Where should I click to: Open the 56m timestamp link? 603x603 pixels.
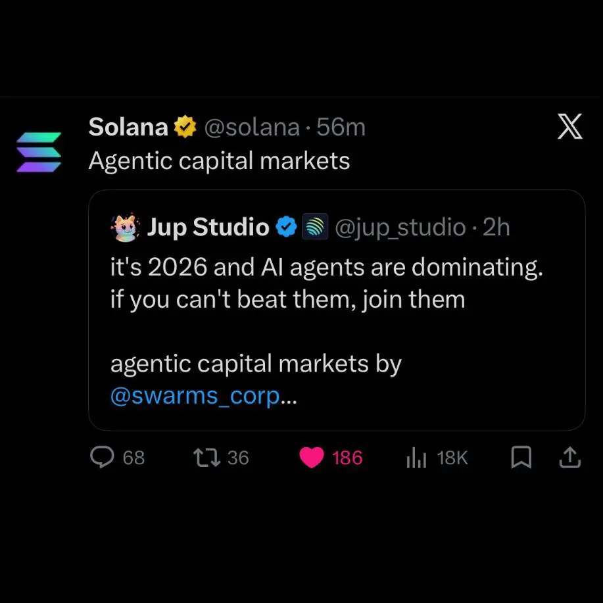pos(341,127)
